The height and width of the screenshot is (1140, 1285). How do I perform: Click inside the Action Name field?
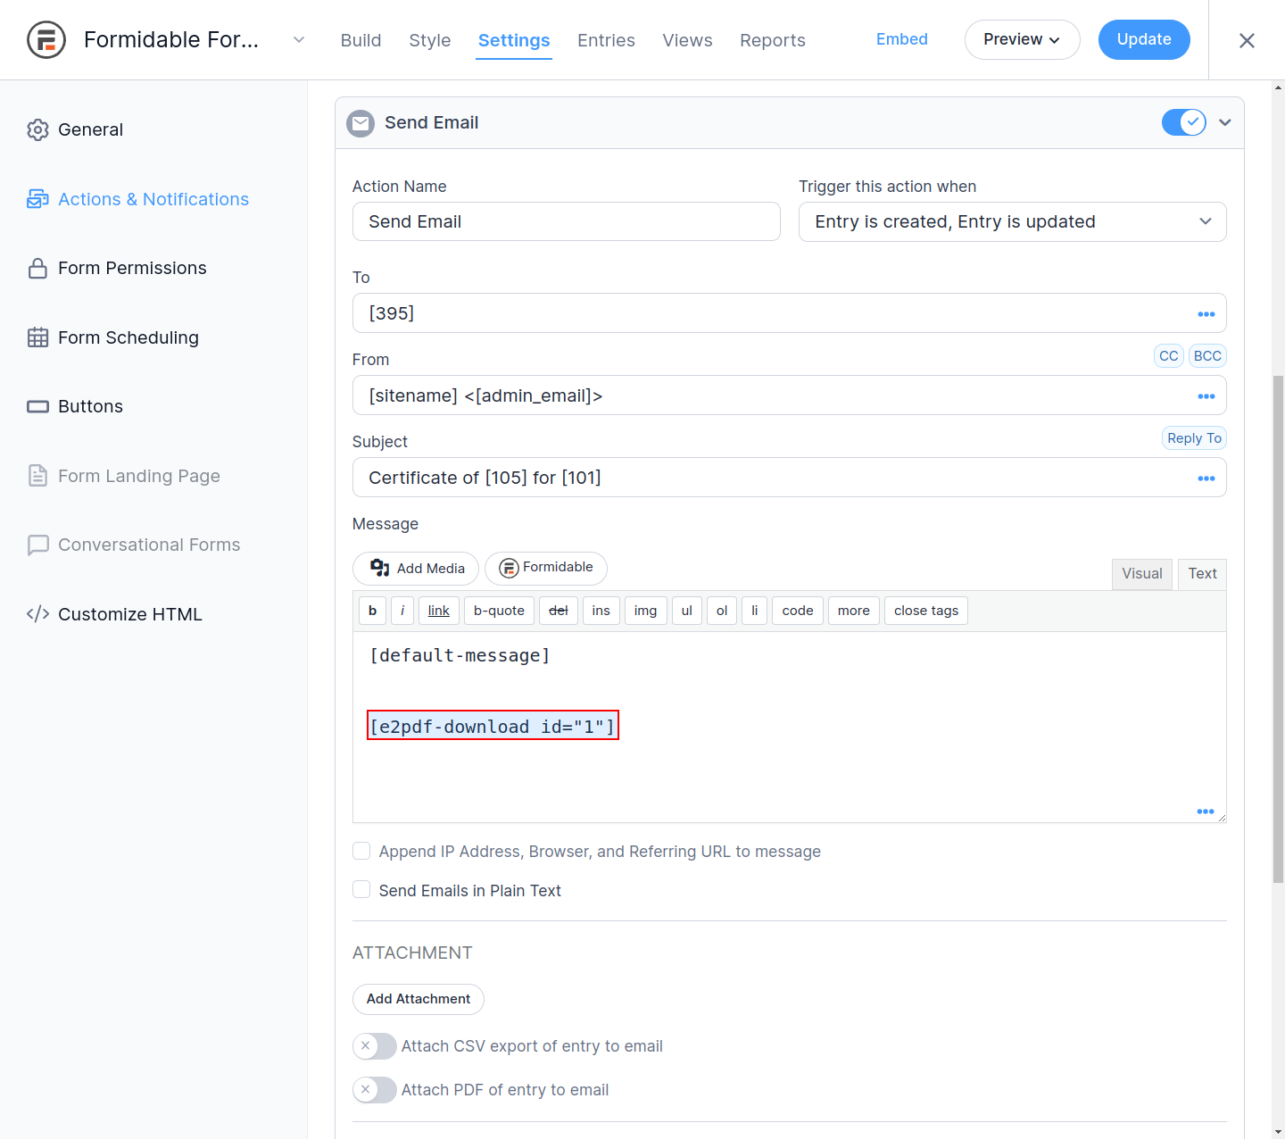point(566,222)
